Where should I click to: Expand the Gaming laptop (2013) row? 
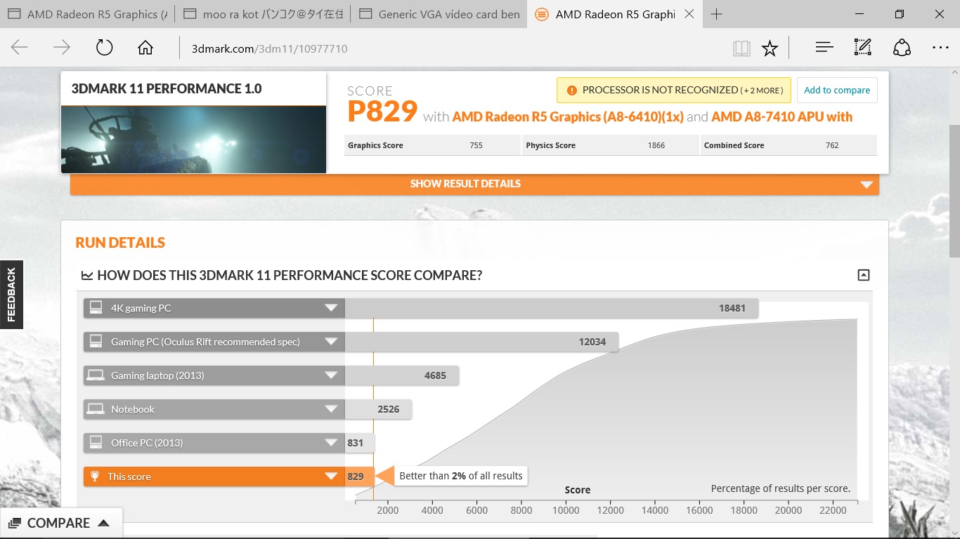pos(331,375)
